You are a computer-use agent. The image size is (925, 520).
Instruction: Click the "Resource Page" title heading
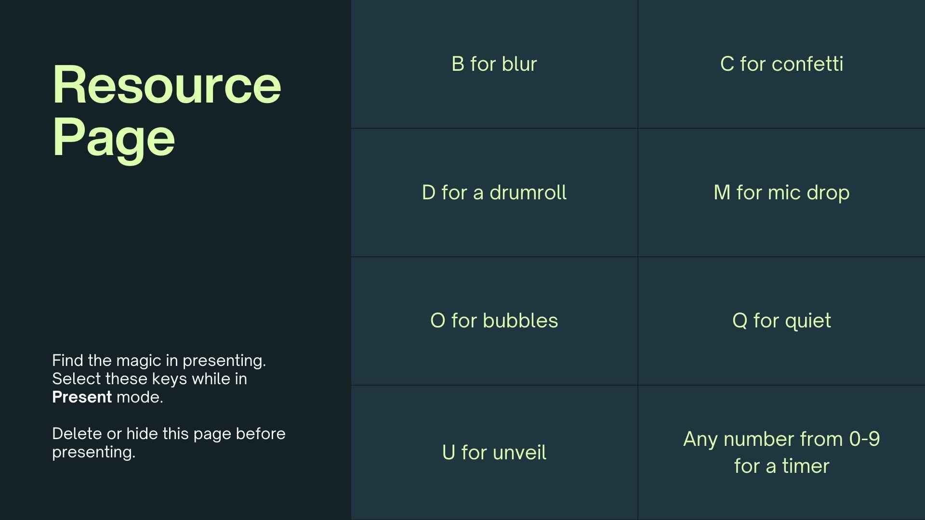tap(166, 112)
